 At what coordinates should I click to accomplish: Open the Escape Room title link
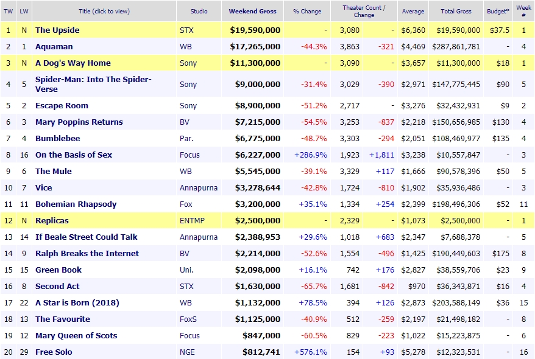[x=62, y=106]
